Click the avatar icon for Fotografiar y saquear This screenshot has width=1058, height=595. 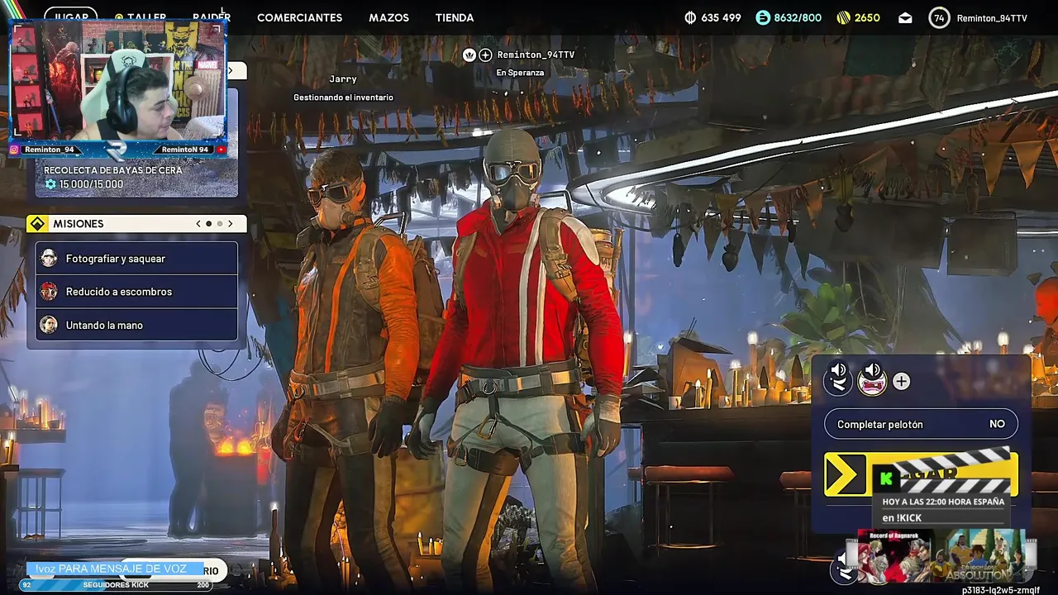point(49,259)
